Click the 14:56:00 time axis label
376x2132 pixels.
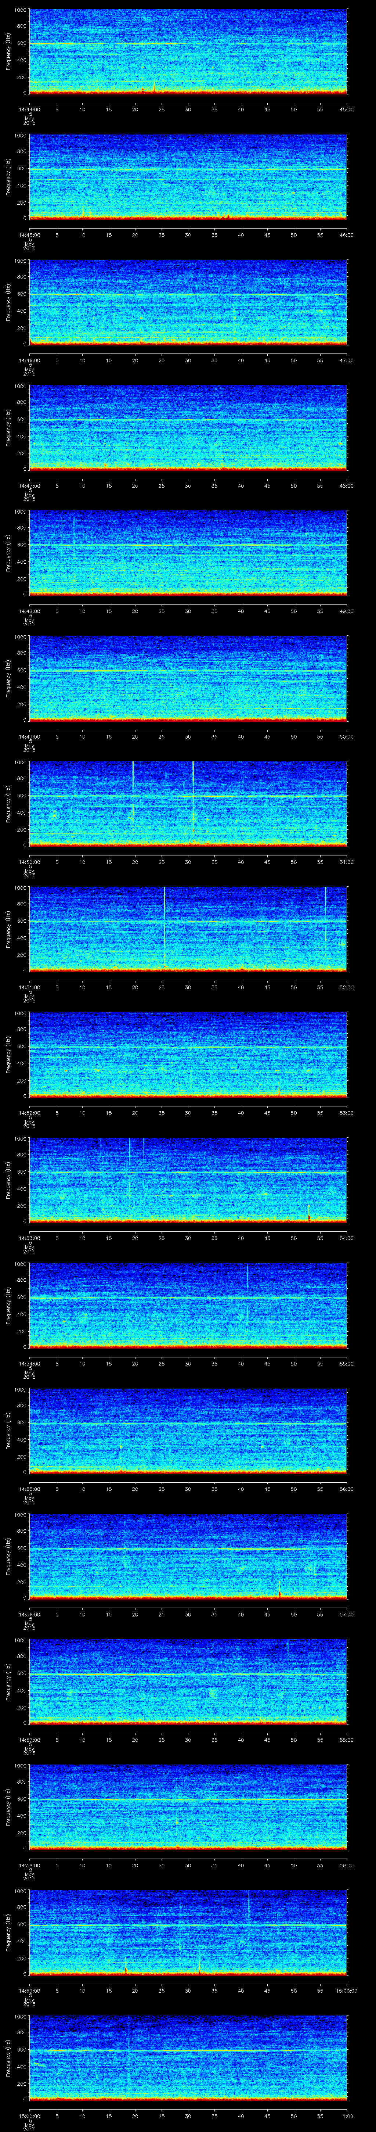[x=29, y=1614]
